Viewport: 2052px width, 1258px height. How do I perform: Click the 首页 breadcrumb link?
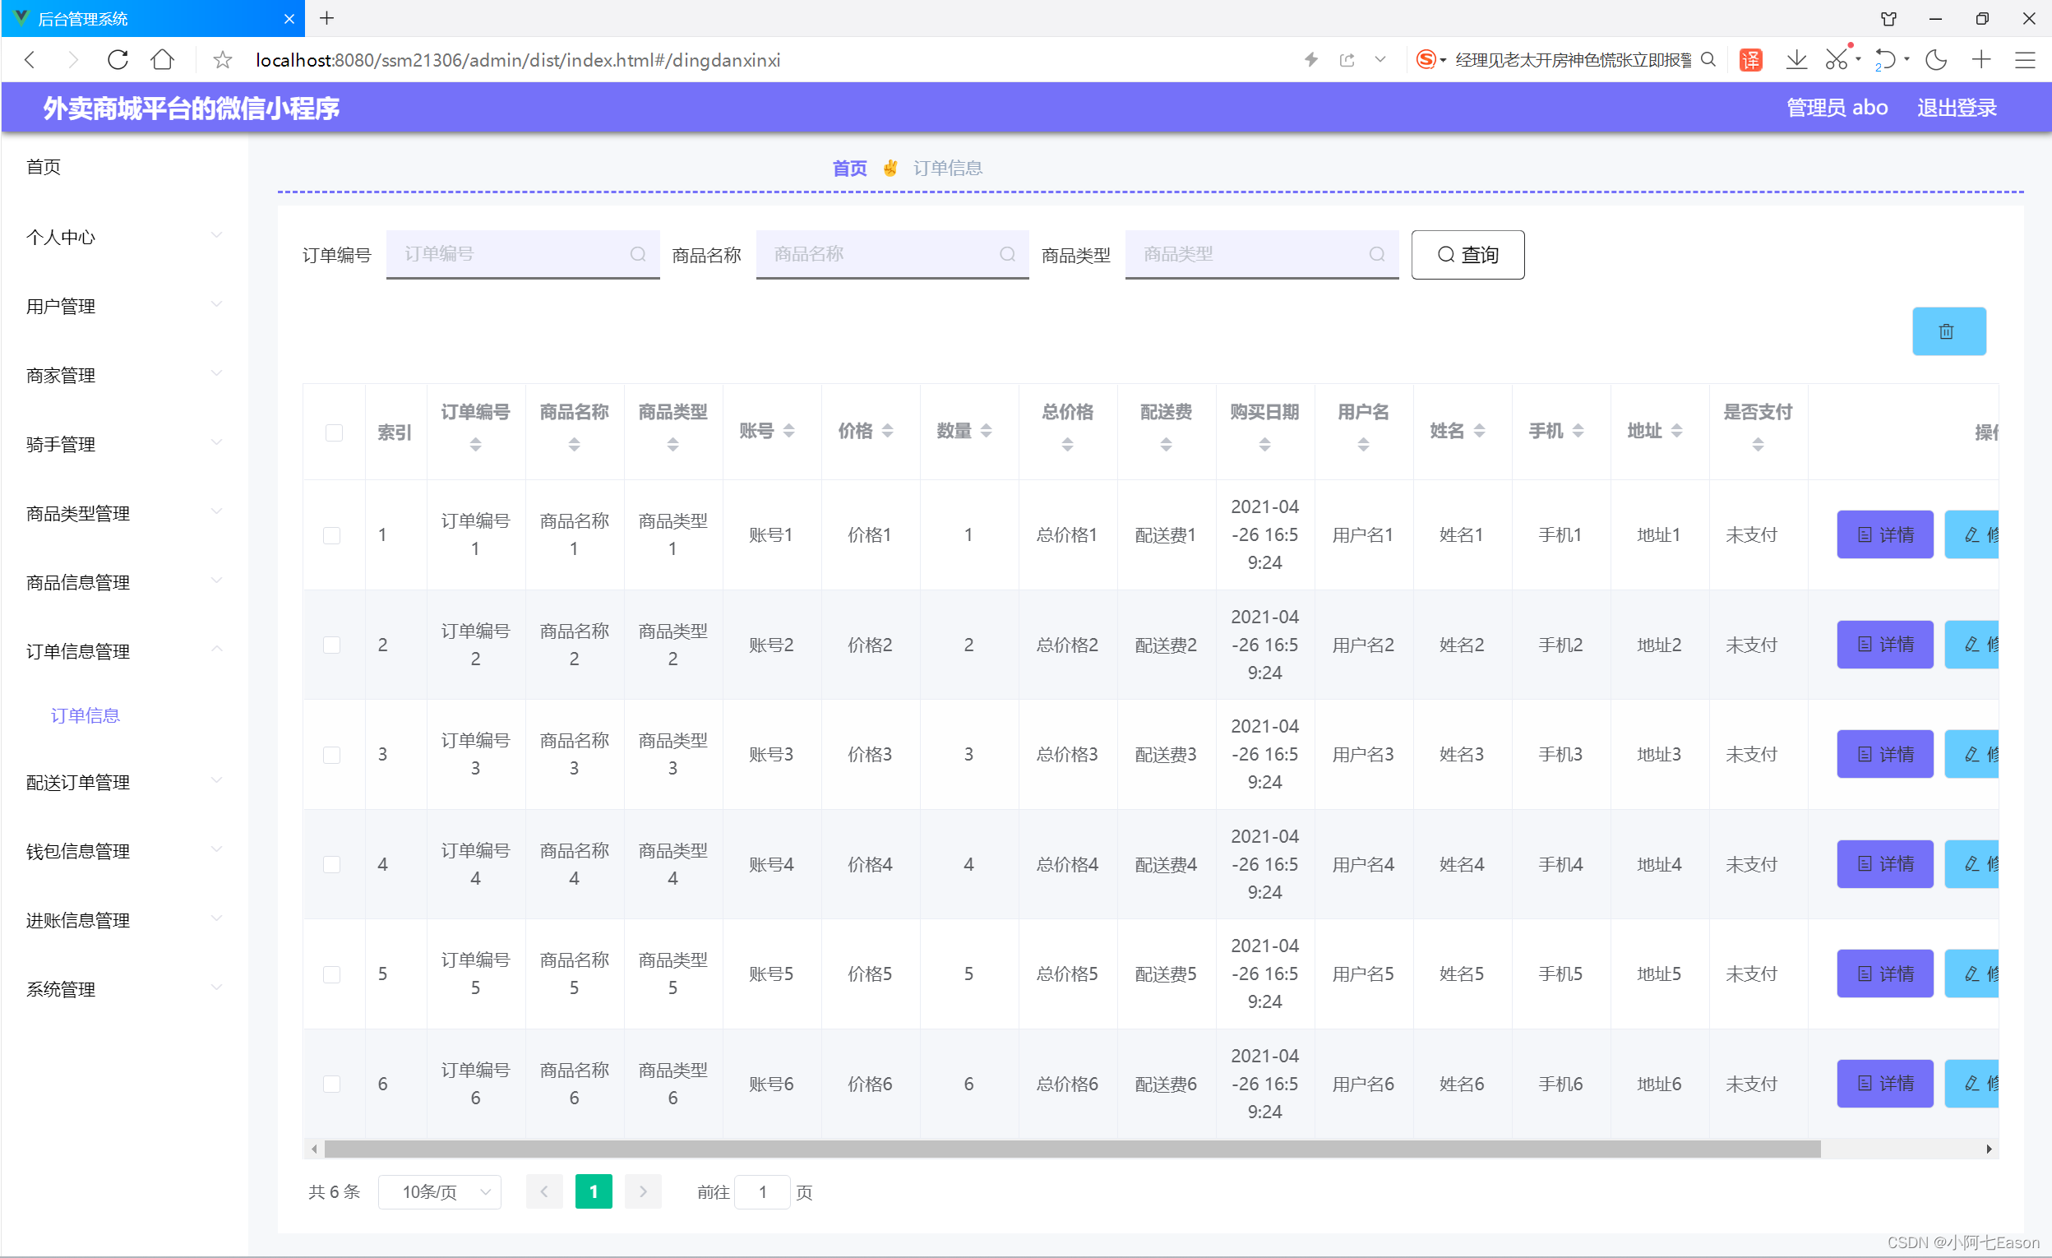click(849, 169)
